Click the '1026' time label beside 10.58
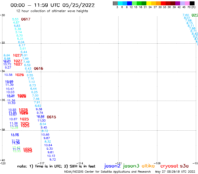 click(20, 75)
